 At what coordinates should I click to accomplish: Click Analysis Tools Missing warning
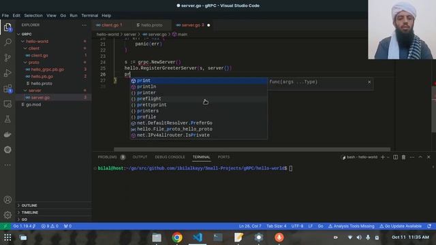pos(352,226)
